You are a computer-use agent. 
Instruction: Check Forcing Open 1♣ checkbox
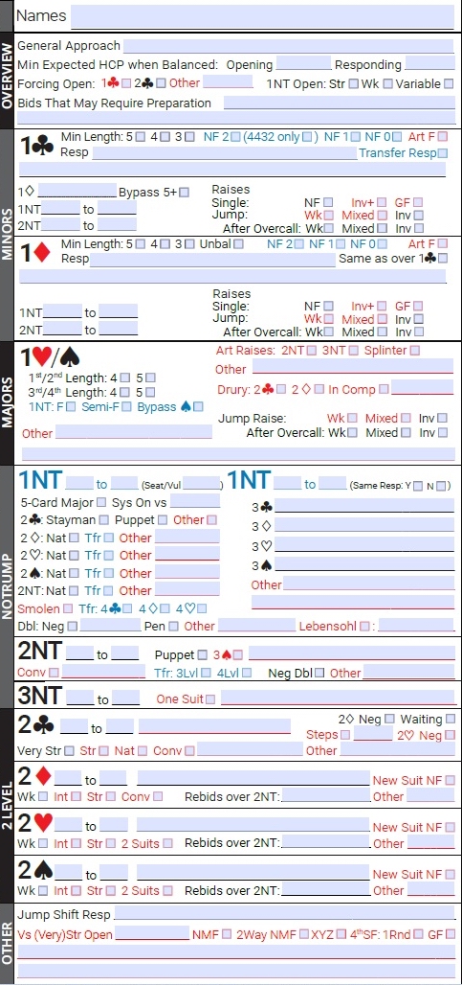pyautogui.click(x=126, y=83)
